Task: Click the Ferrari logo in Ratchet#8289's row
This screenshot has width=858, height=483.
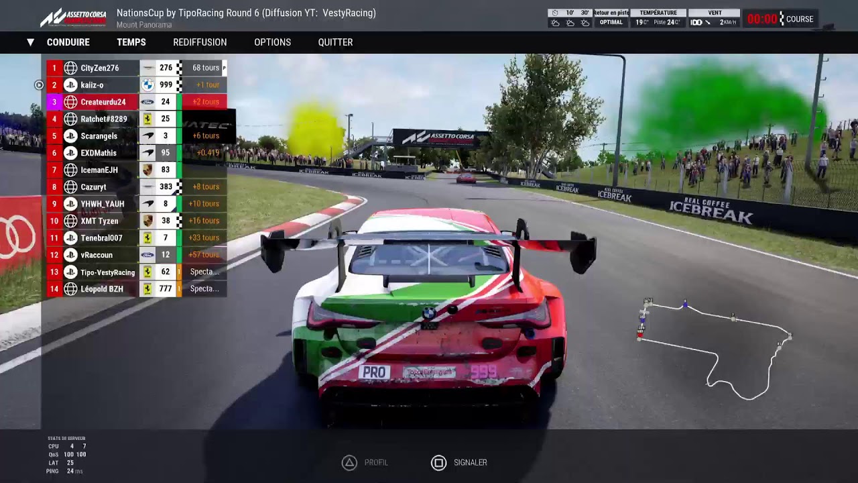Action: point(147,119)
